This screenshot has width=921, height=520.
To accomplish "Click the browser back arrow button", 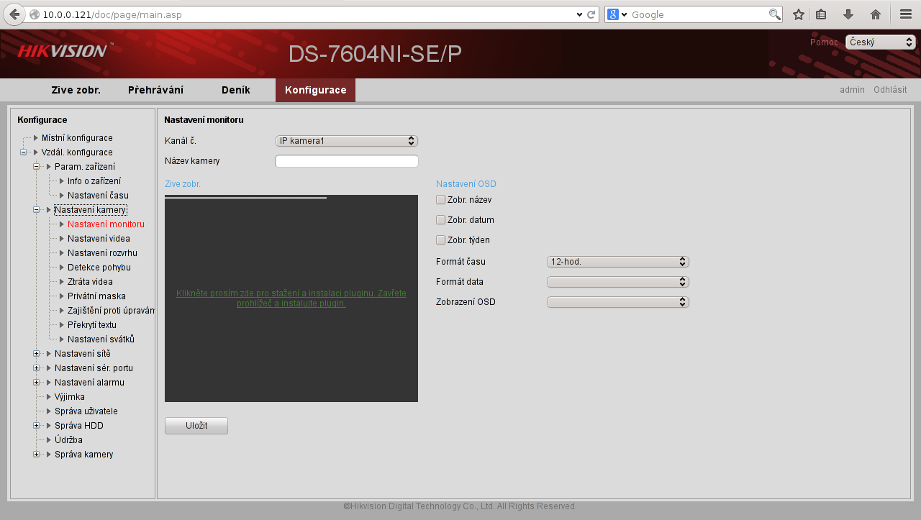I will click(x=14, y=14).
